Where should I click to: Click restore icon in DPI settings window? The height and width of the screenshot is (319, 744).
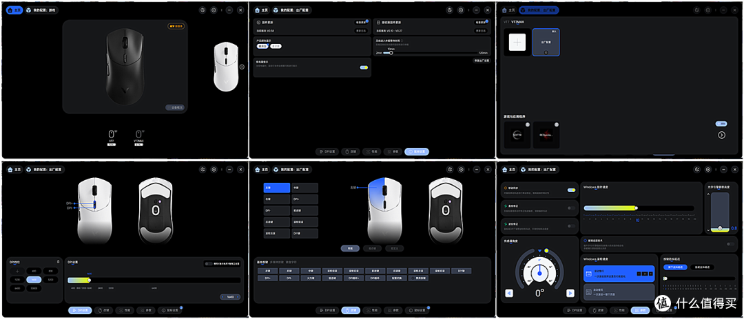[203, 169]
